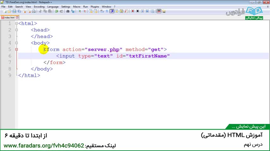Create a new document with the New icon
Screen dimensions: 270x151
click(x=5, y=11)
